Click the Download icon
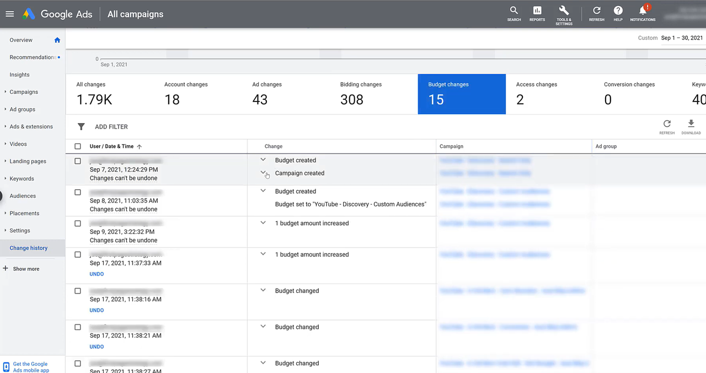The width and height of the screenshot is (706, 373). click(x=691, y=124)
